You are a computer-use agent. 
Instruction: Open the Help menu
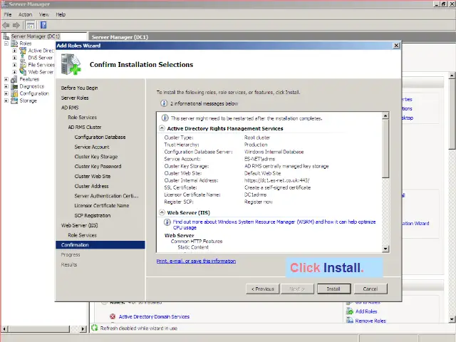click(x=61, y=14)
